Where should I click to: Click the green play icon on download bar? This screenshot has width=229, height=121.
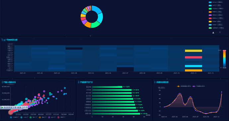2,107
